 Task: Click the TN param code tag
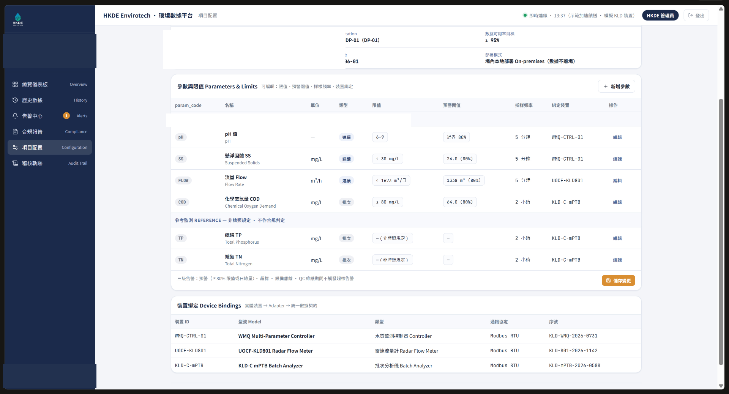coord(181,260)
